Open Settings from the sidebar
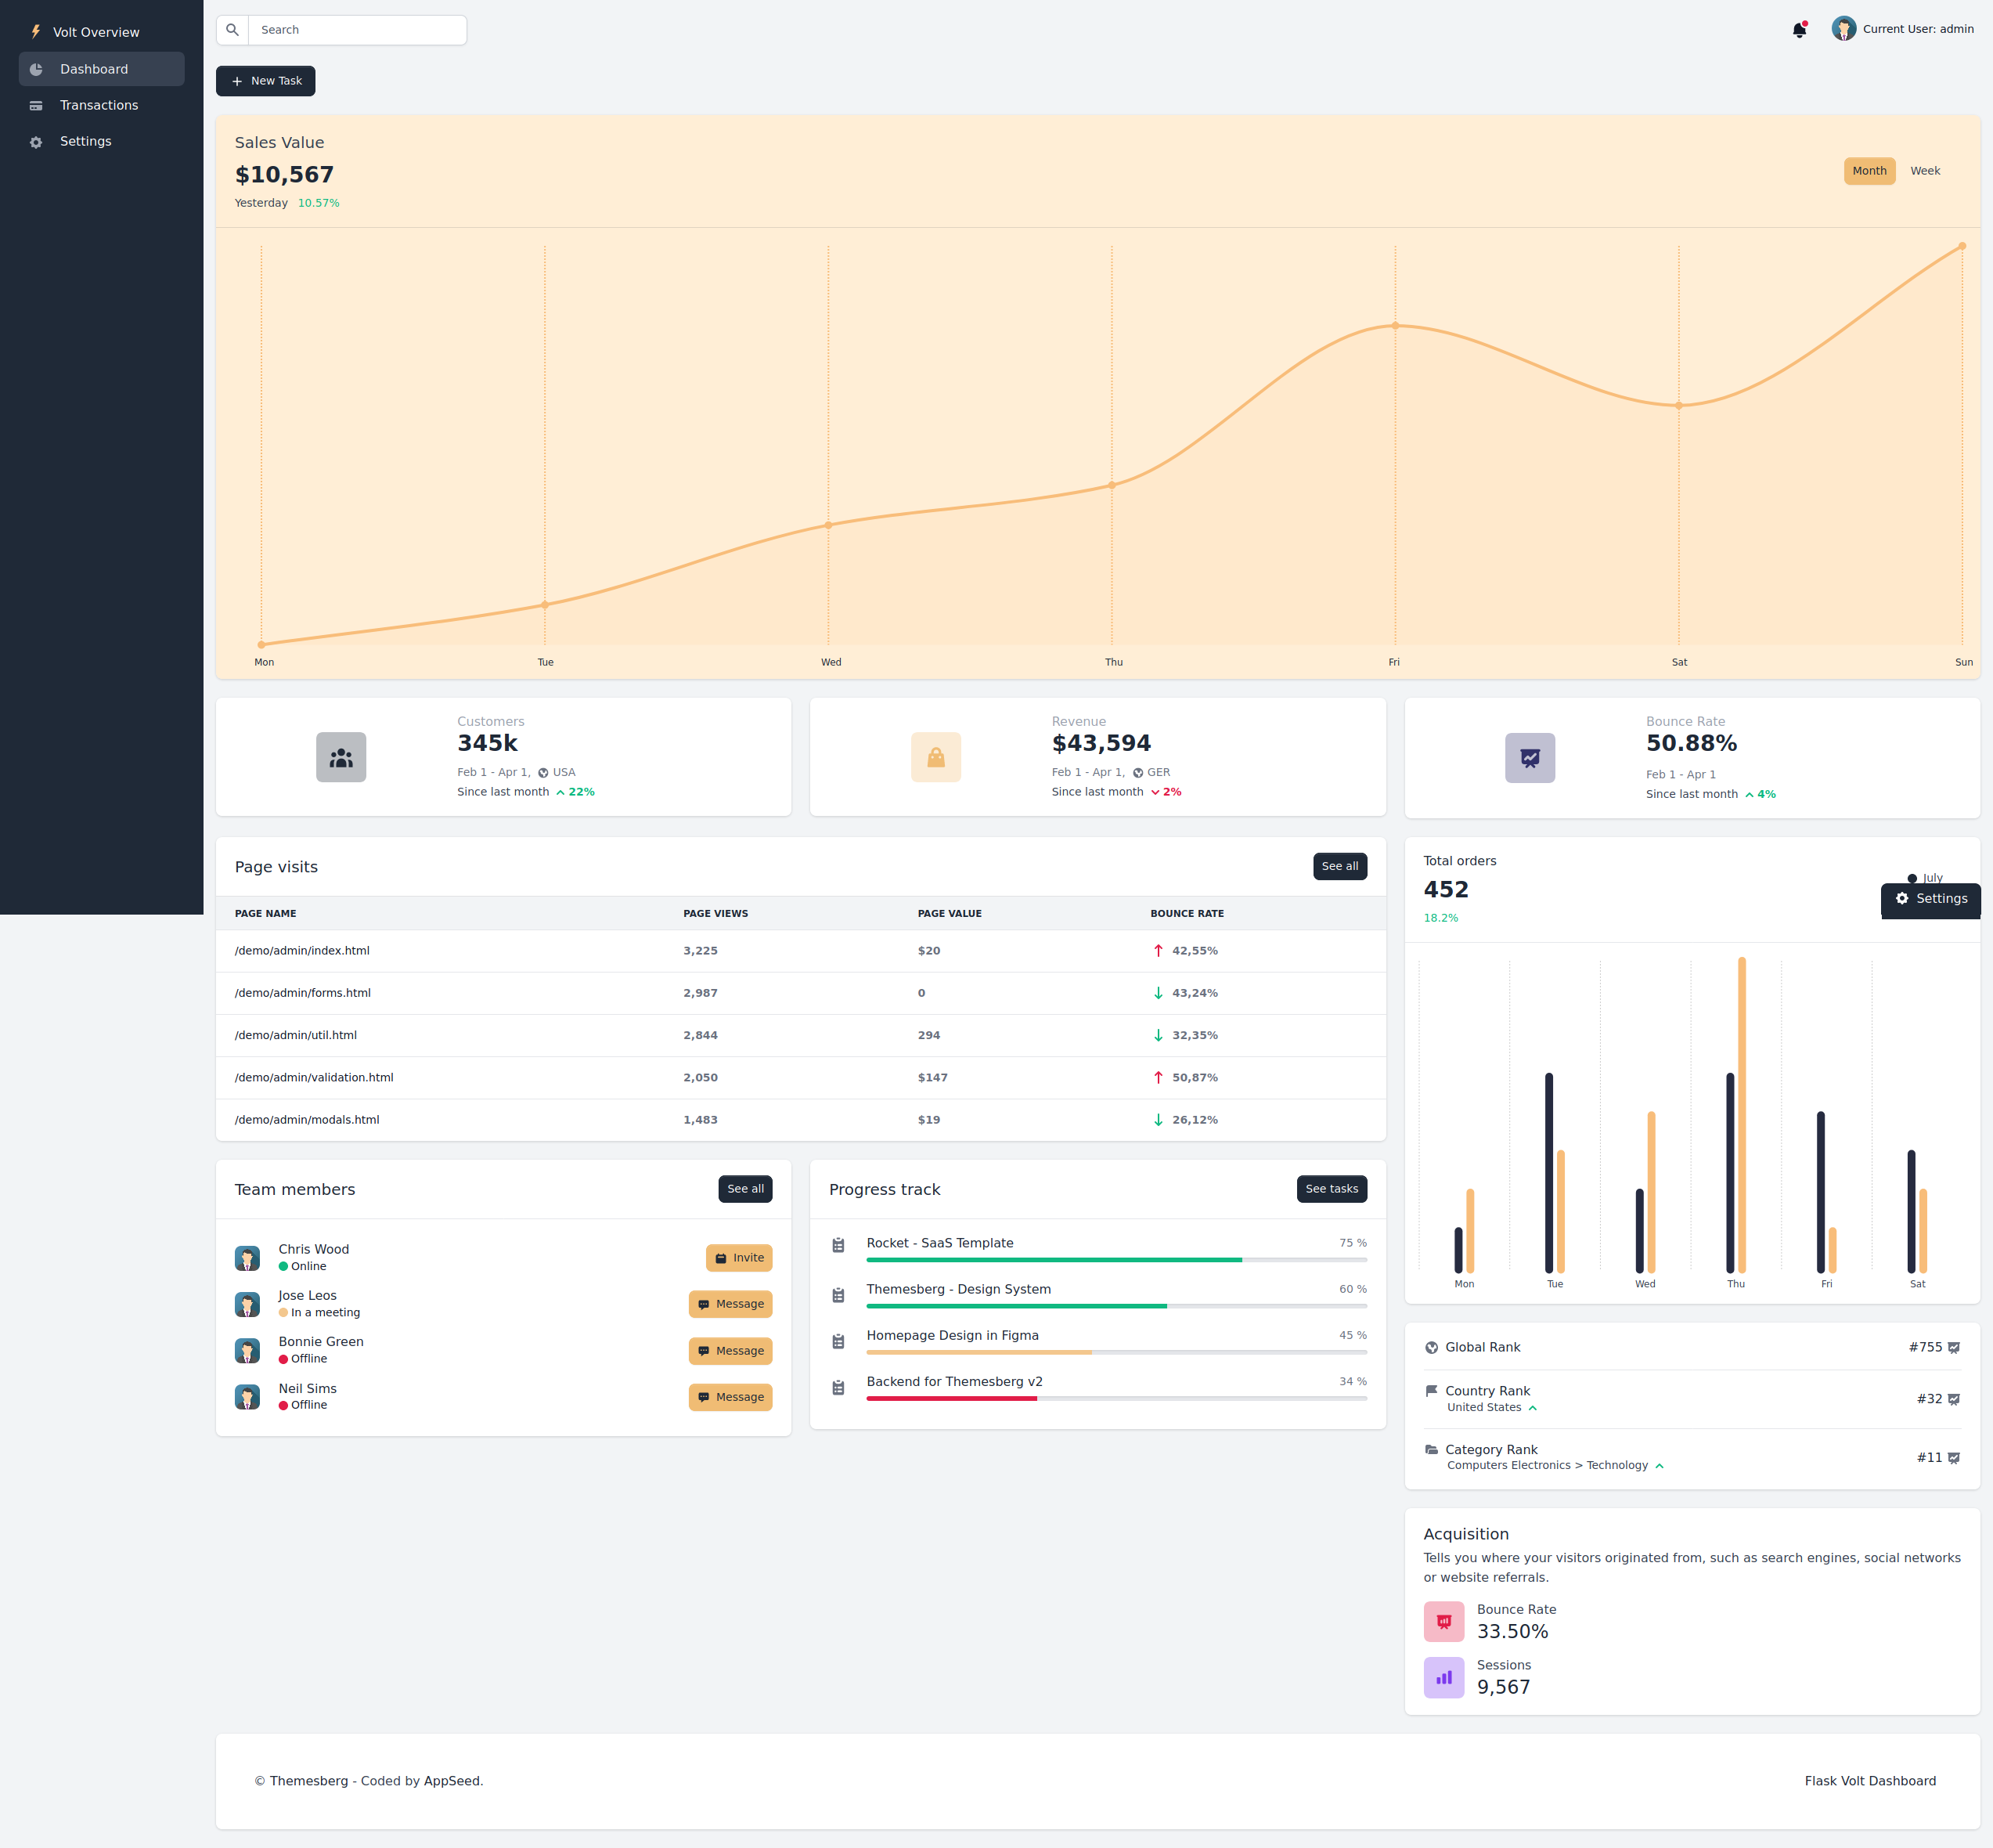Image resolution: width=1993 pixels, height=1848 pixels. click(85, 141)
